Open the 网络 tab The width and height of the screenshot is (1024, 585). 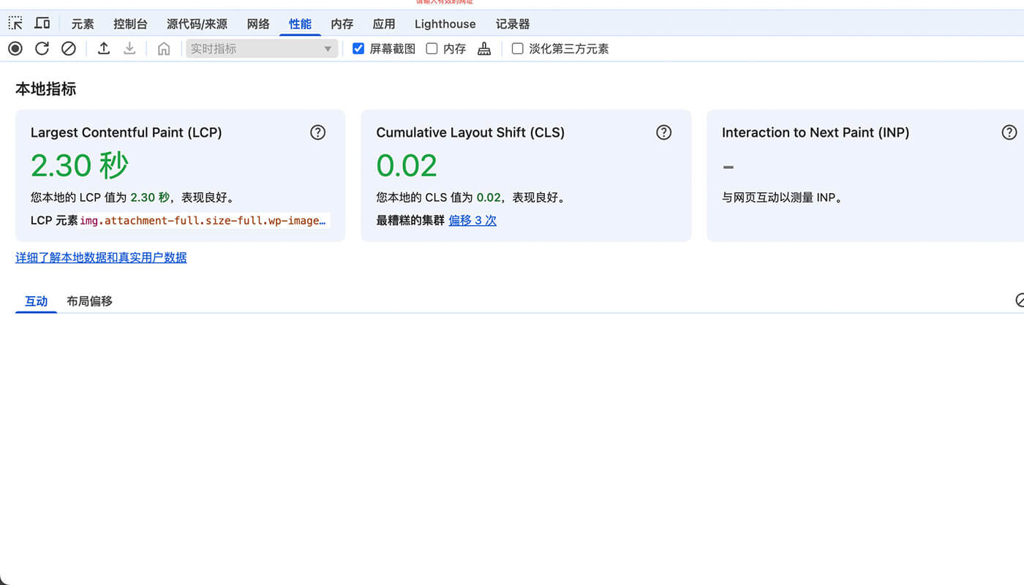tap(258, 24)
